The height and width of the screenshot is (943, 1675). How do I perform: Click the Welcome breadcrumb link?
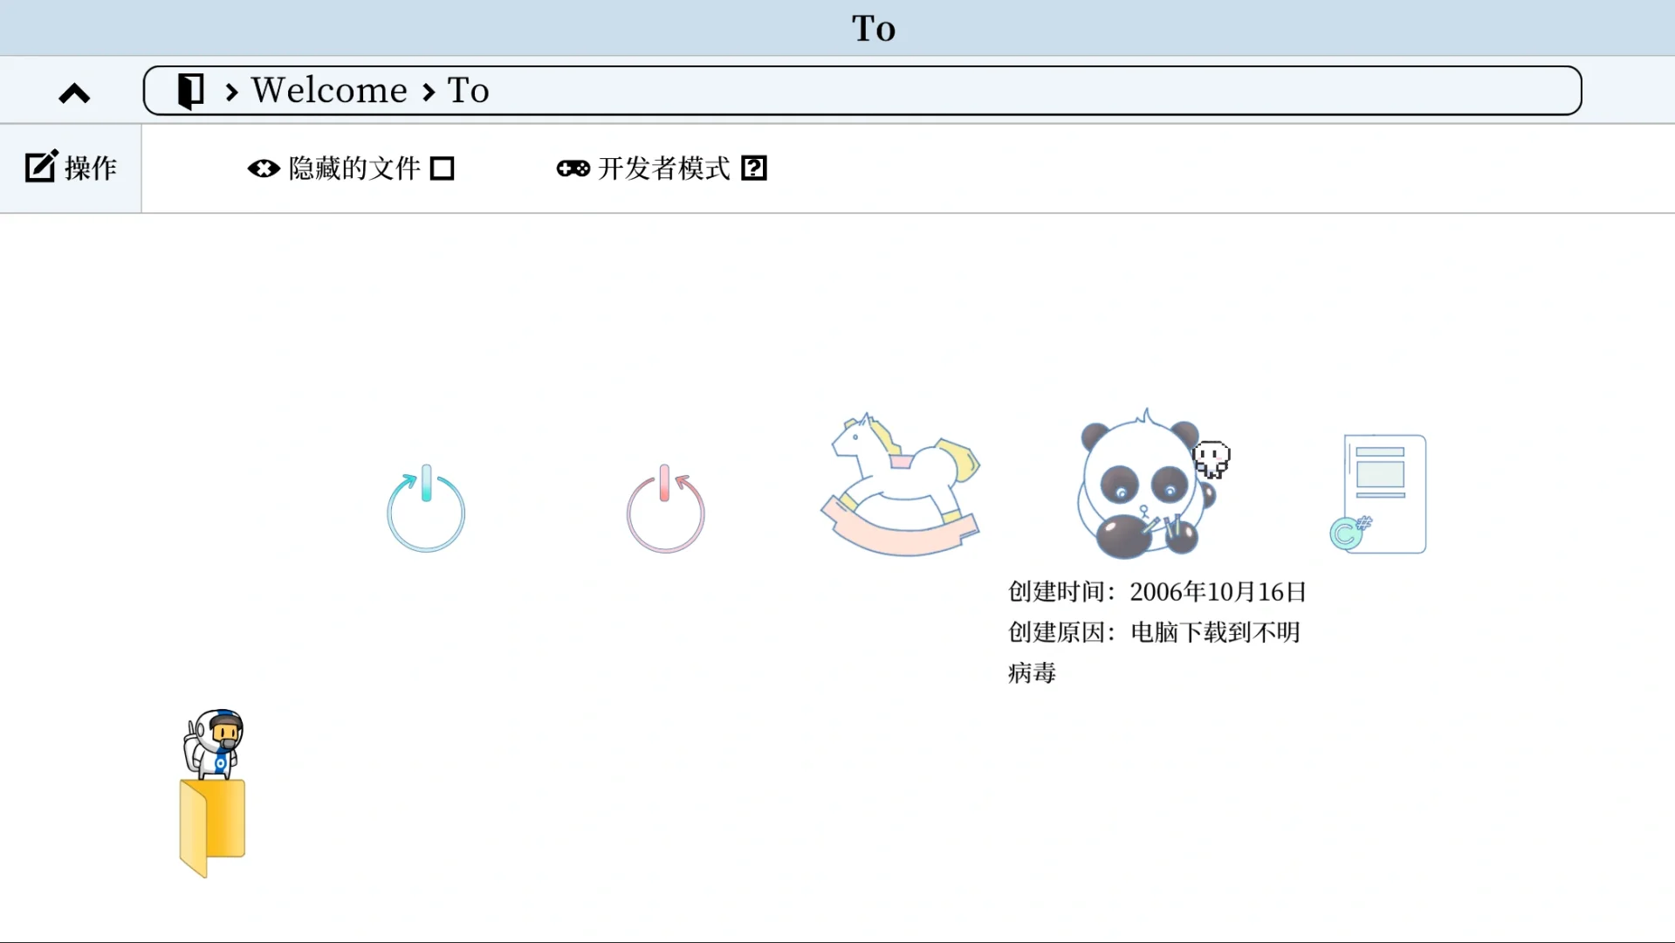329,90
